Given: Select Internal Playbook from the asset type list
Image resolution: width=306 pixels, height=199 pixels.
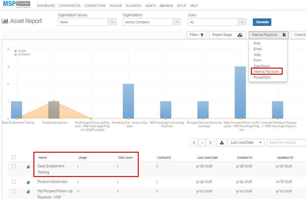Looking at the screenshot, I should click(x=266, y=72).
